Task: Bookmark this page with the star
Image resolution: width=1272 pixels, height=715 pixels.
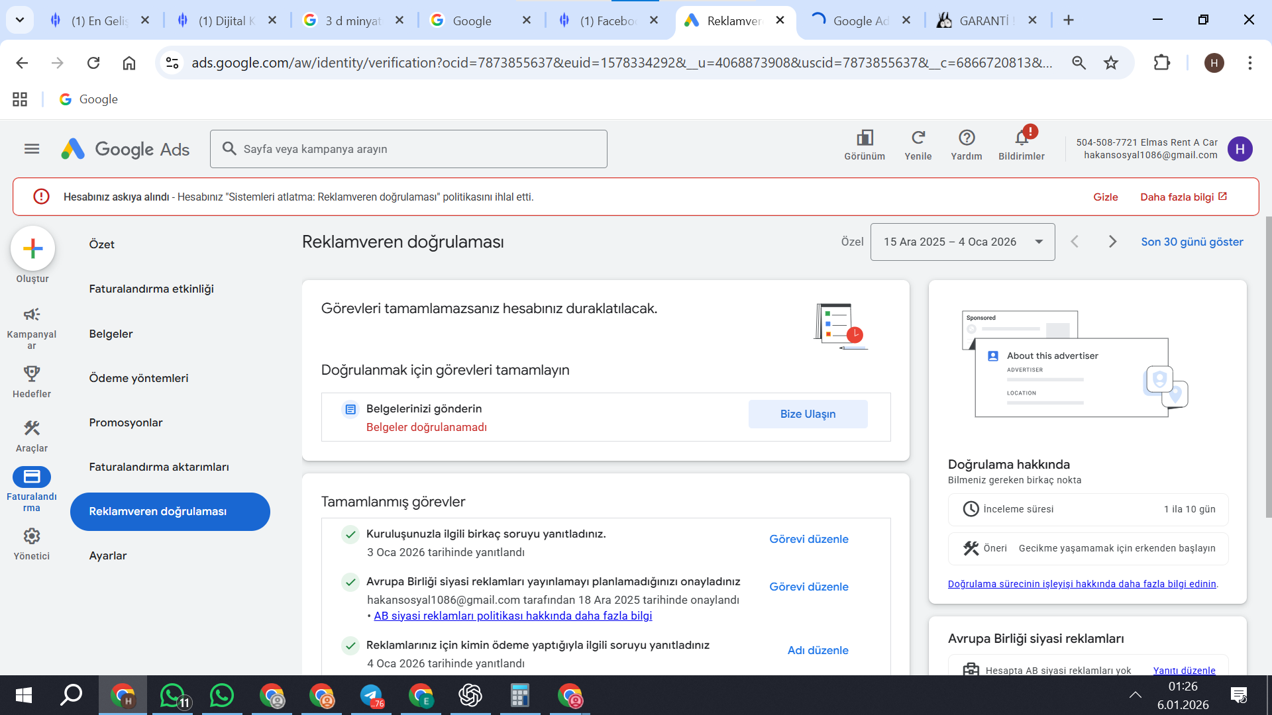Action: pyautogui.click(x=1111, y=63)
